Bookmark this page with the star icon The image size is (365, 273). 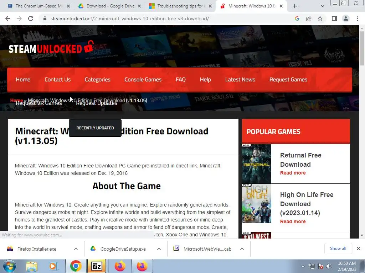(x=320, y=18)
